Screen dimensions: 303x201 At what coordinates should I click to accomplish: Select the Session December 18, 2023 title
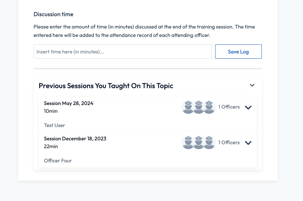click(75, 139)
